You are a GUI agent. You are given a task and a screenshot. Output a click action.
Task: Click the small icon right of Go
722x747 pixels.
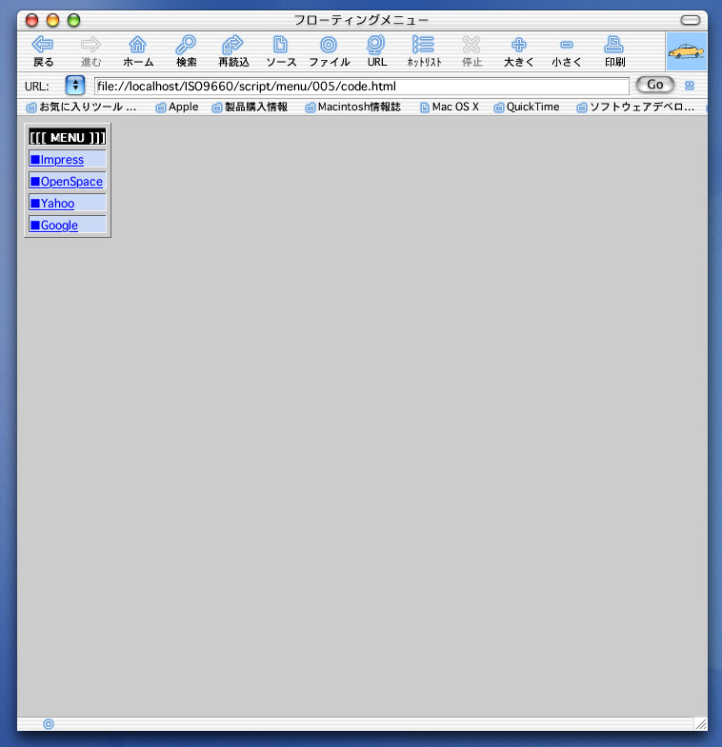(x=690, y=86)
